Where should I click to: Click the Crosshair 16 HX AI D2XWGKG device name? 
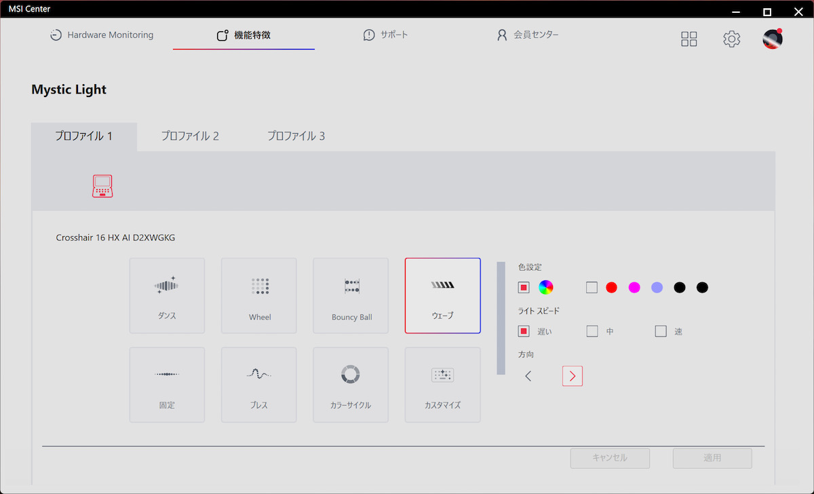point(115,238)
